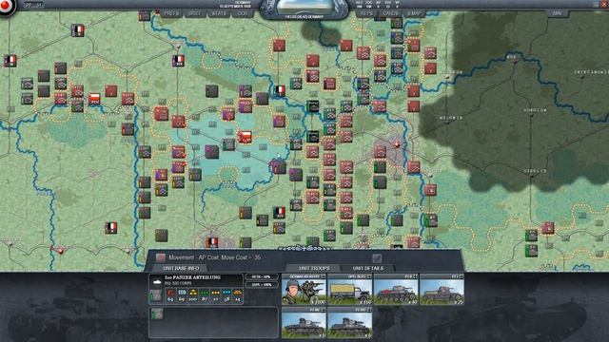This screenshot has height=342, width=609.
Task: Click the PP points readout in top bar
Action: 34,5
